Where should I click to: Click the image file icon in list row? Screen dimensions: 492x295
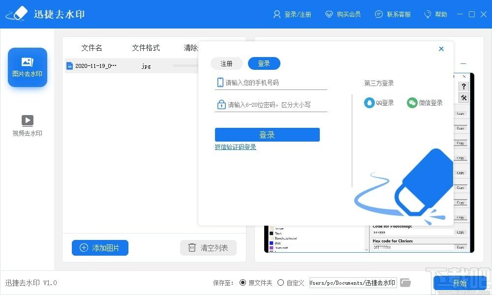coord(70,66)
